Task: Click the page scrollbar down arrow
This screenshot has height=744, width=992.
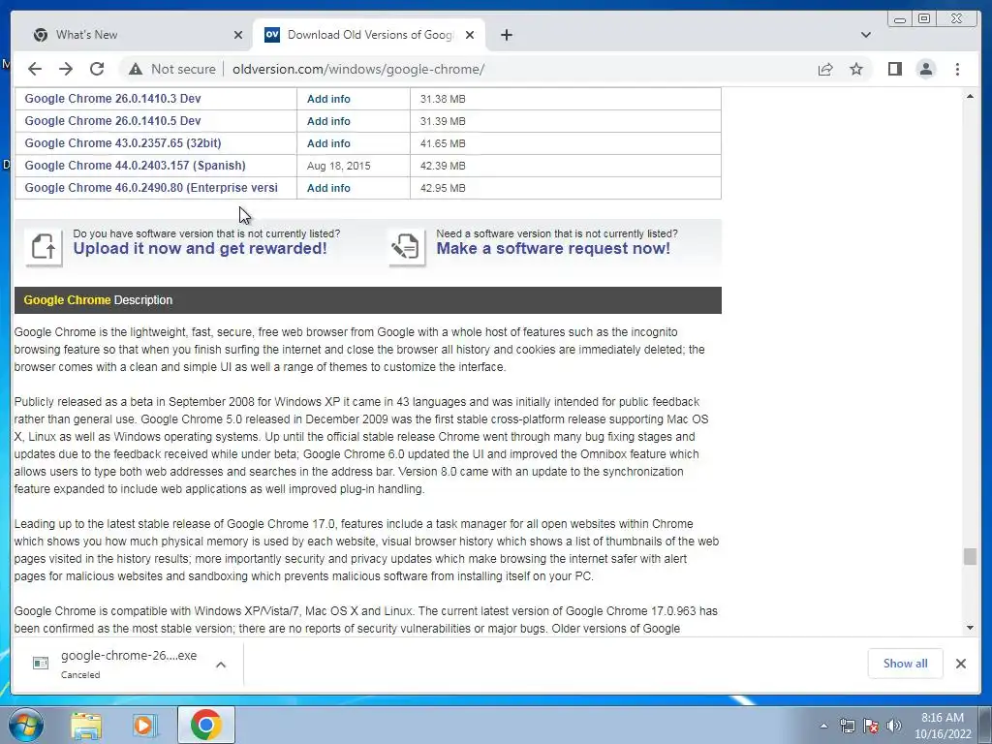Action: tap(970, 628)
